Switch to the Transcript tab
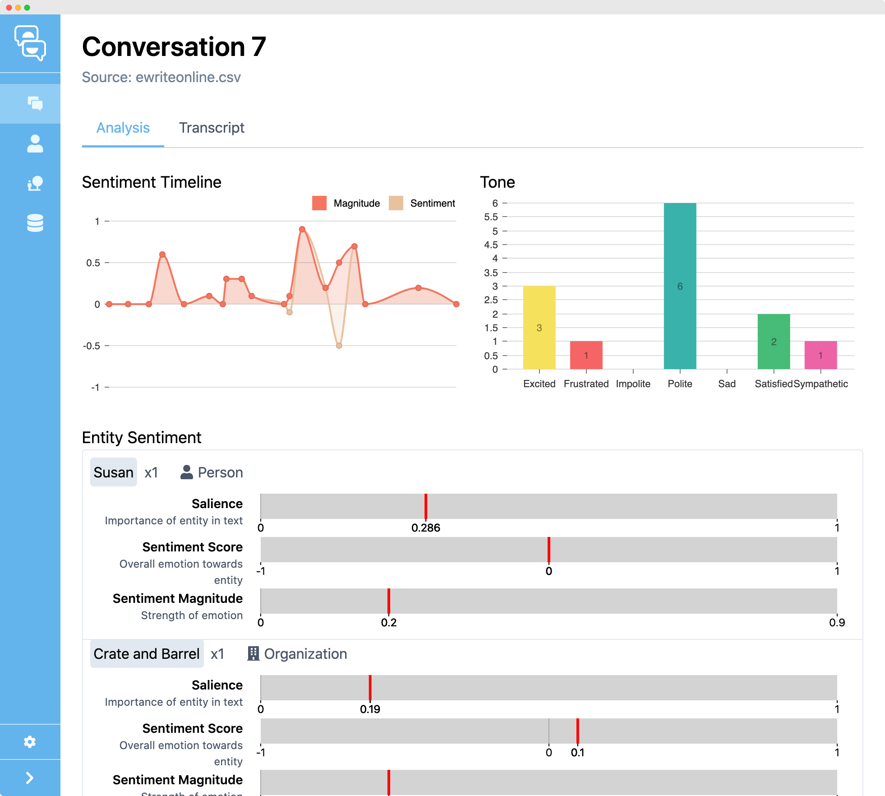Image resolution: width=885 pixels, height=796 pixels. [212, 128]
